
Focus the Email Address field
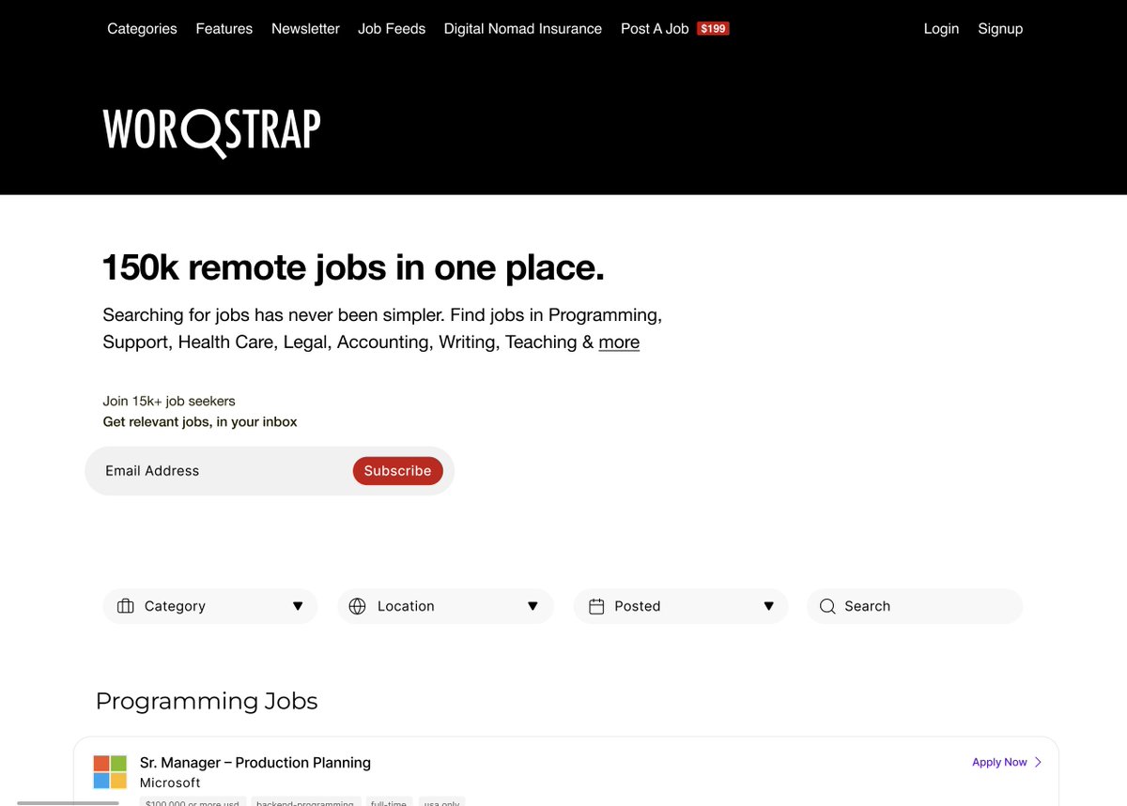(221, 471)
